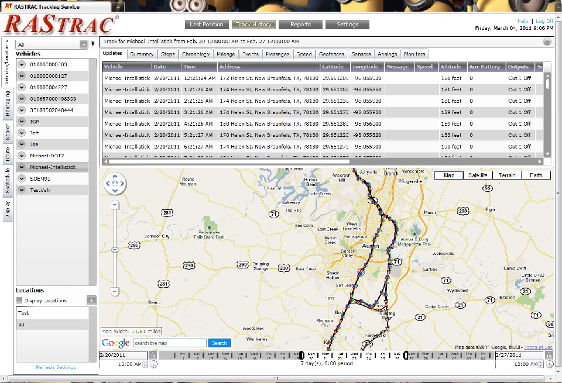
Task: Switch to the Analogs tab
Action: click(388, 54)
